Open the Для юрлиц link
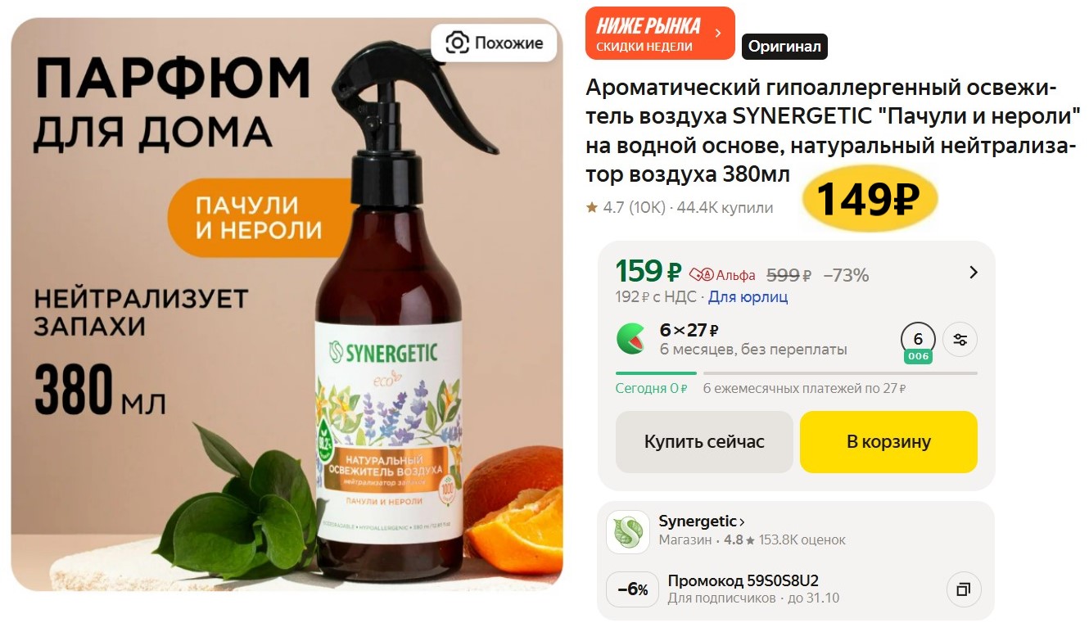 pyautogui.click(x=748, y=297)
